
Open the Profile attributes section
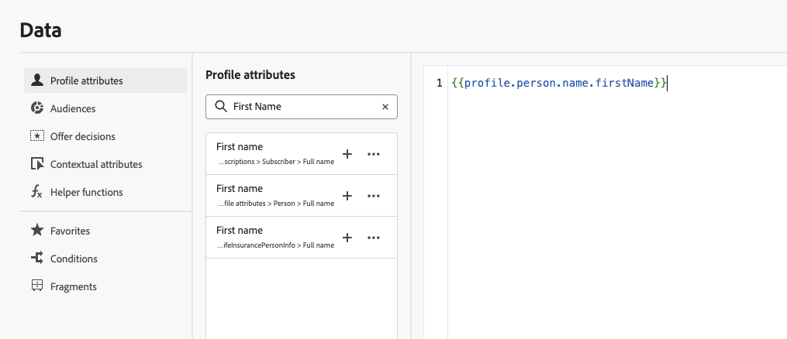point(105,80)
